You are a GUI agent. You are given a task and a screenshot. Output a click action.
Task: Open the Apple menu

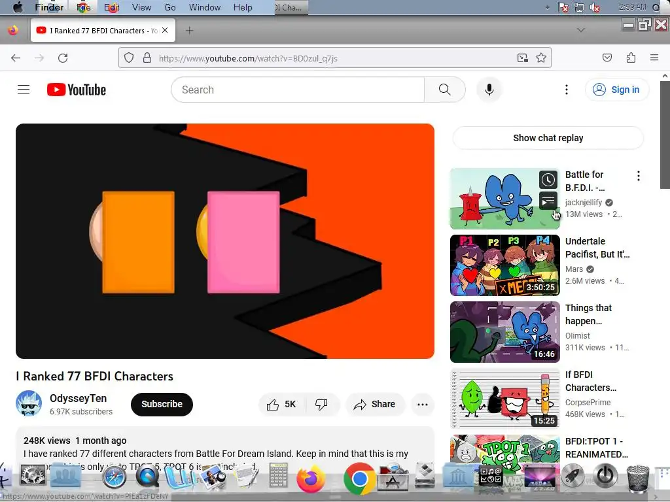click(18, 7)
